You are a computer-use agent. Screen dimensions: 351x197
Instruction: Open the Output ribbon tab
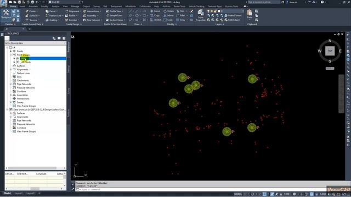86,6
